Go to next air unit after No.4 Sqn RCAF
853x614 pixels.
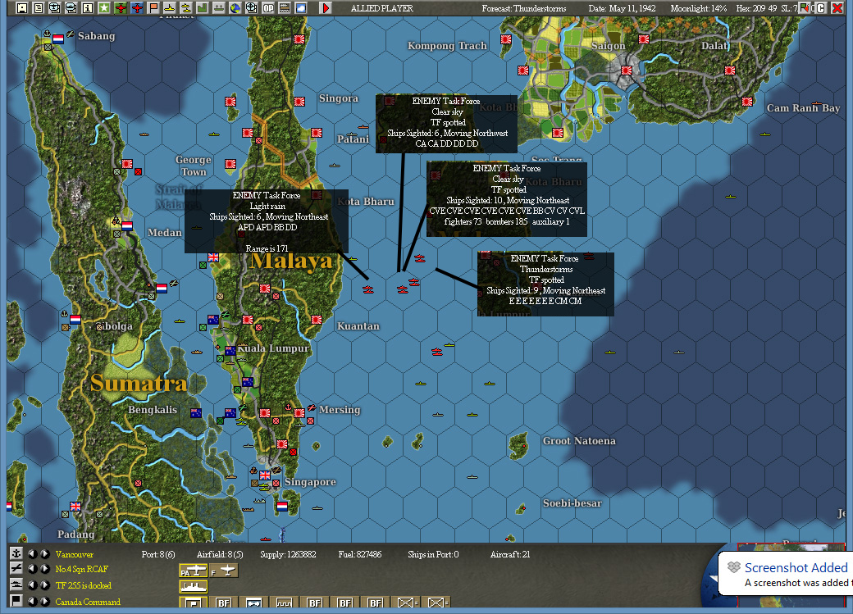(45, 569)
